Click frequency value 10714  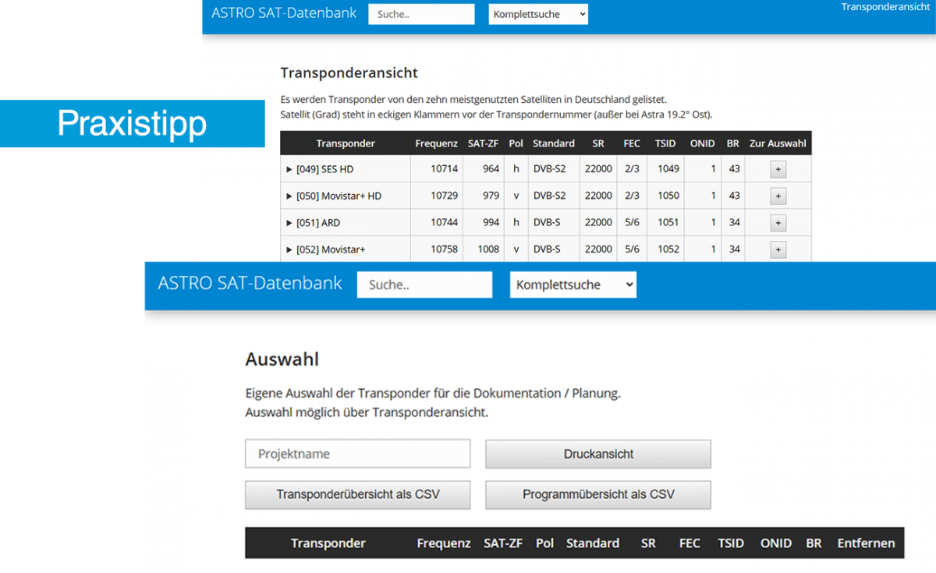(445, 169)
